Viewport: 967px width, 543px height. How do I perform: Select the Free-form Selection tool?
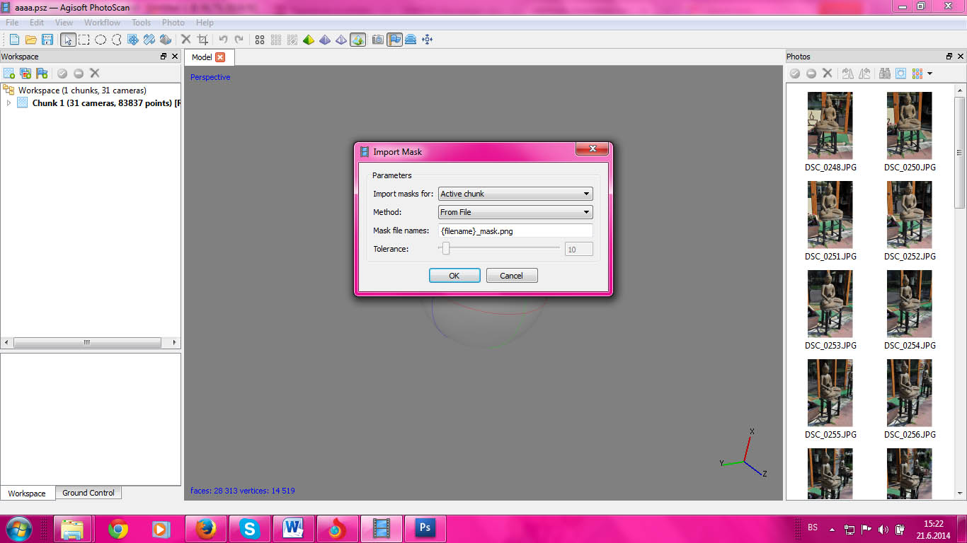117,40
